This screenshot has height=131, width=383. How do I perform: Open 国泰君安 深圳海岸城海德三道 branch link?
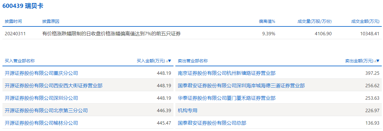tap(241, 86)
